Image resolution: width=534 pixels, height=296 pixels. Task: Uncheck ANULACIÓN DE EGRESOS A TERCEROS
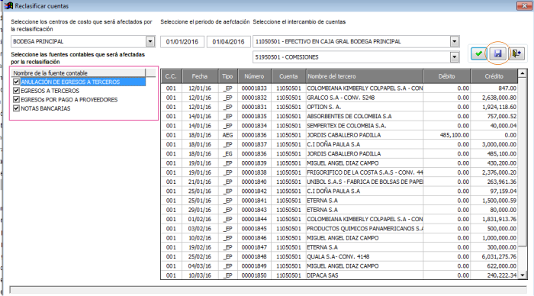pos(16,82)
